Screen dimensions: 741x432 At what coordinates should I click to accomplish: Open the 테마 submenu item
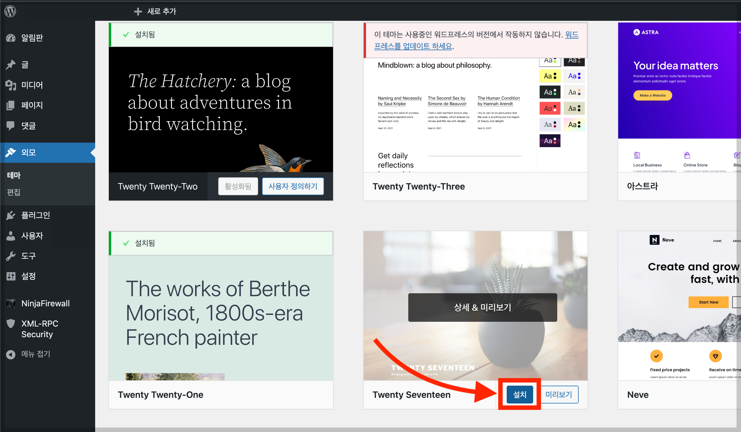(x=14, y=175)
